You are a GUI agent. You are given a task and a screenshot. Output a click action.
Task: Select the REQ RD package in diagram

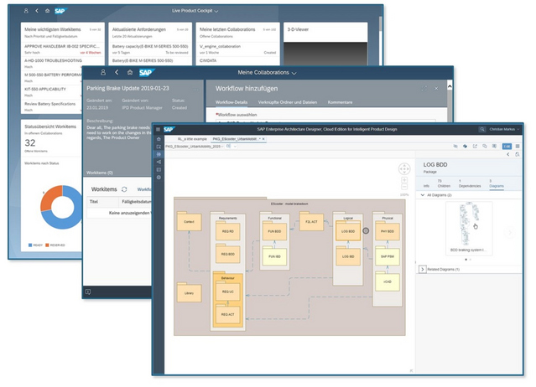coord(227,231)
